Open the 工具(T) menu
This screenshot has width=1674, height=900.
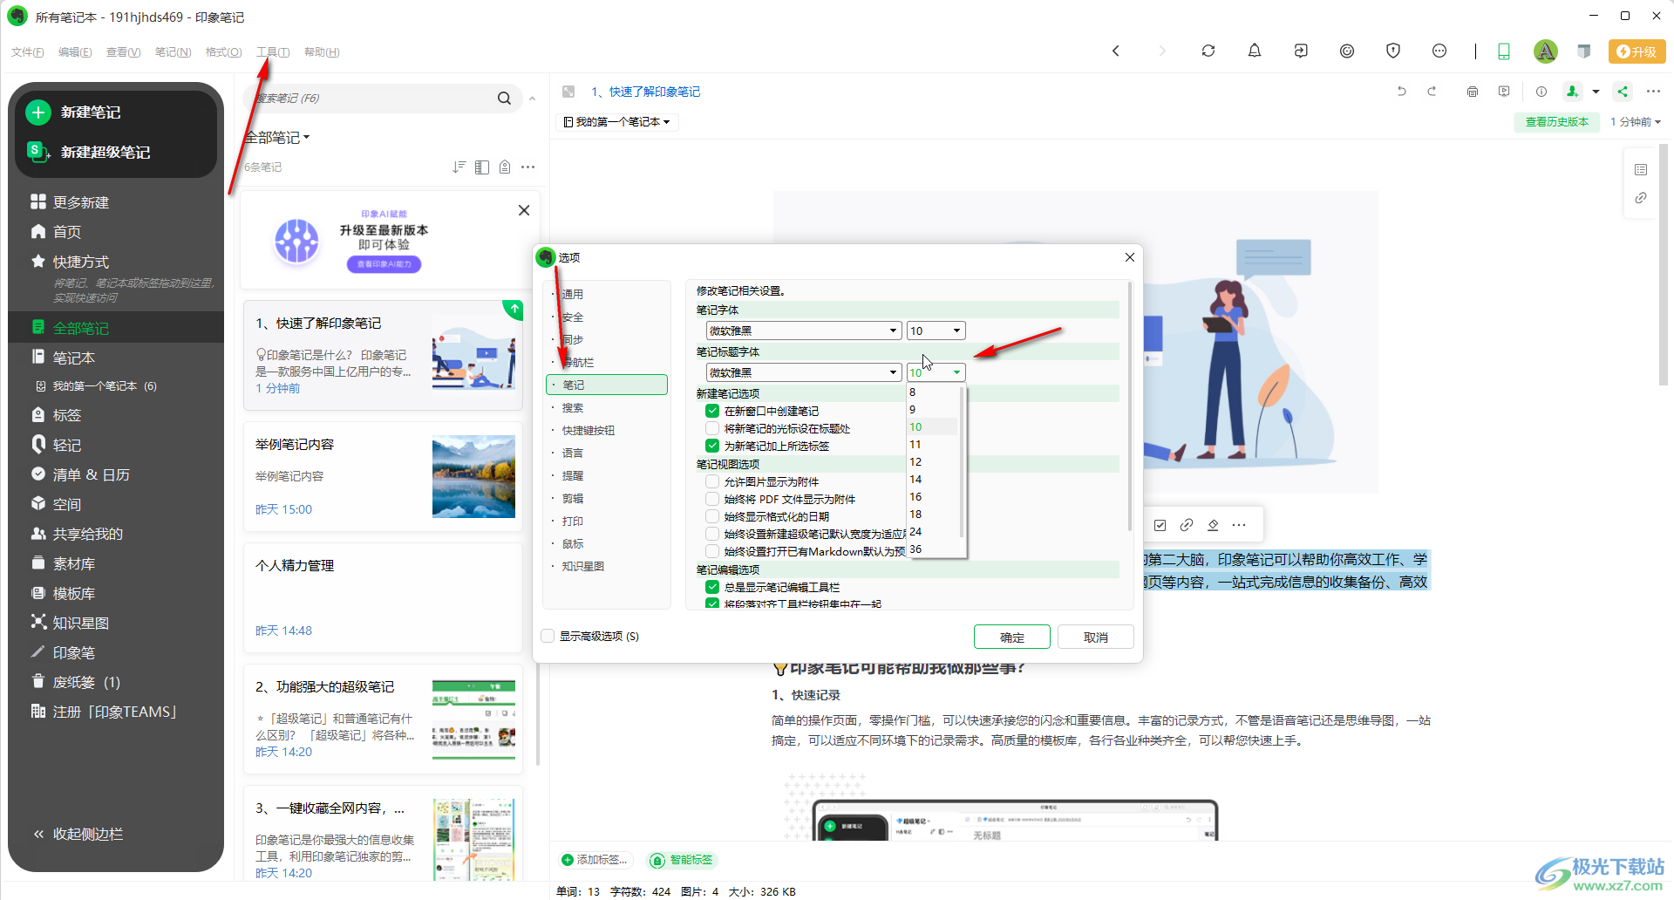273,52
